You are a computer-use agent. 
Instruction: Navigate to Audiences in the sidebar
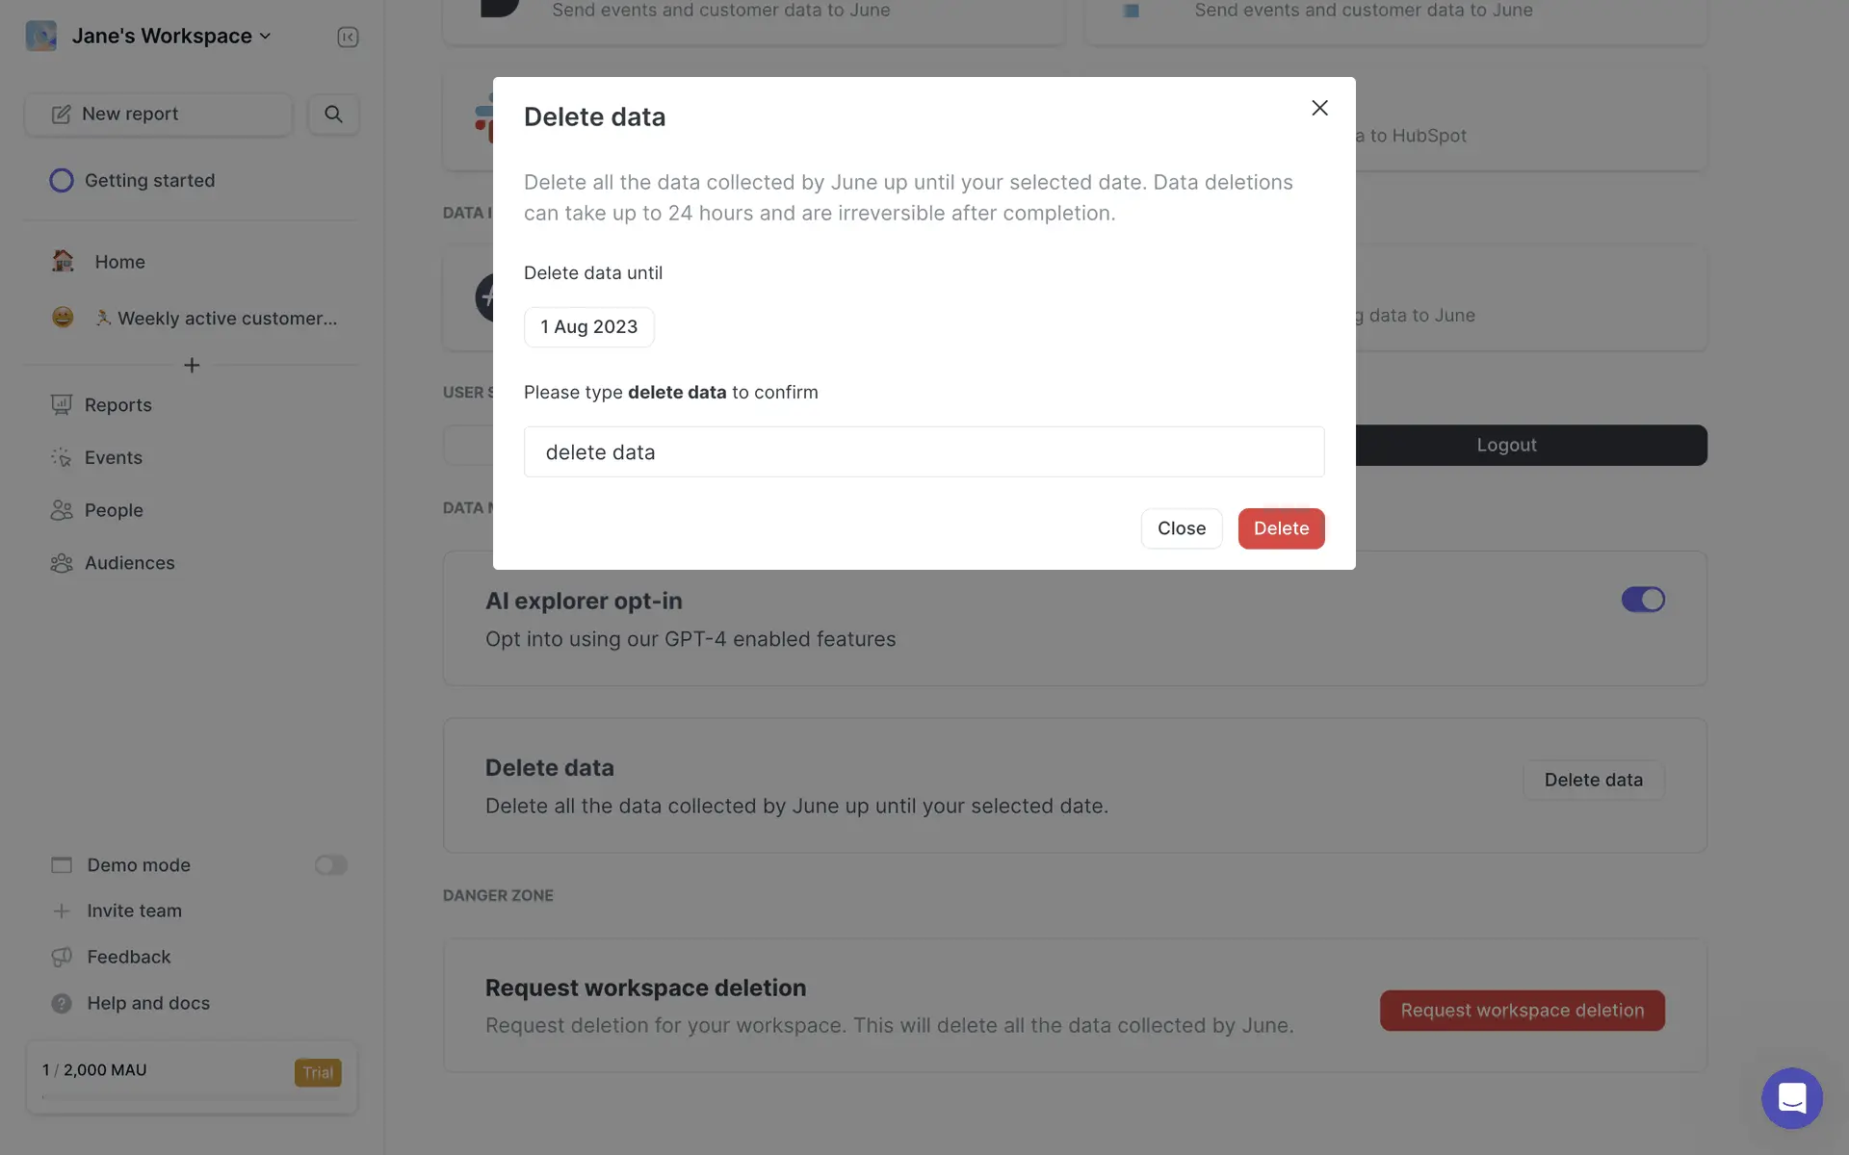(x=129, y=563)
